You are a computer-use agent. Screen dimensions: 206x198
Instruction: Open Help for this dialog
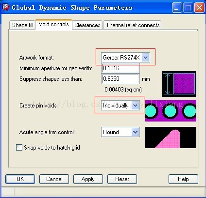(x=183, y=179)
